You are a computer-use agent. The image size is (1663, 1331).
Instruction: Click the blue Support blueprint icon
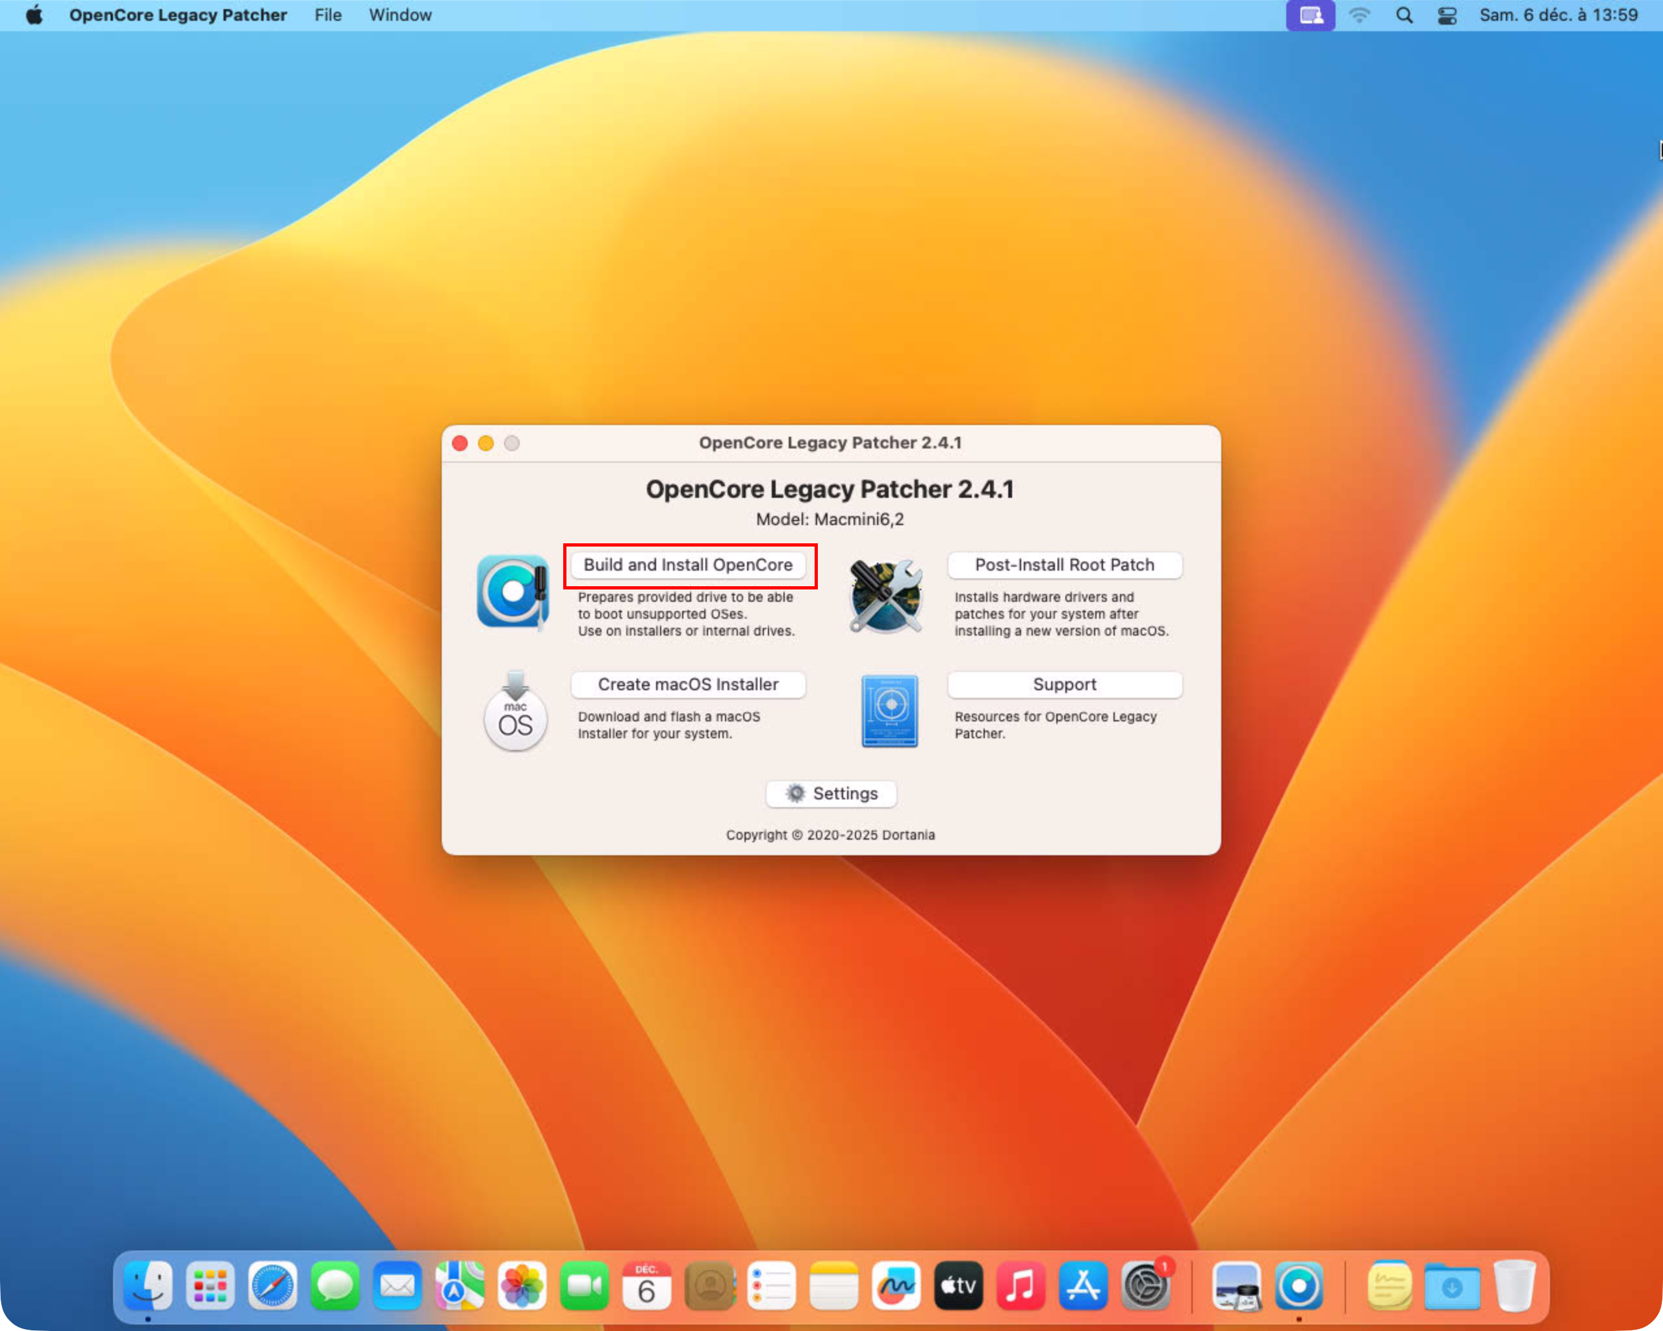[889, 712]
